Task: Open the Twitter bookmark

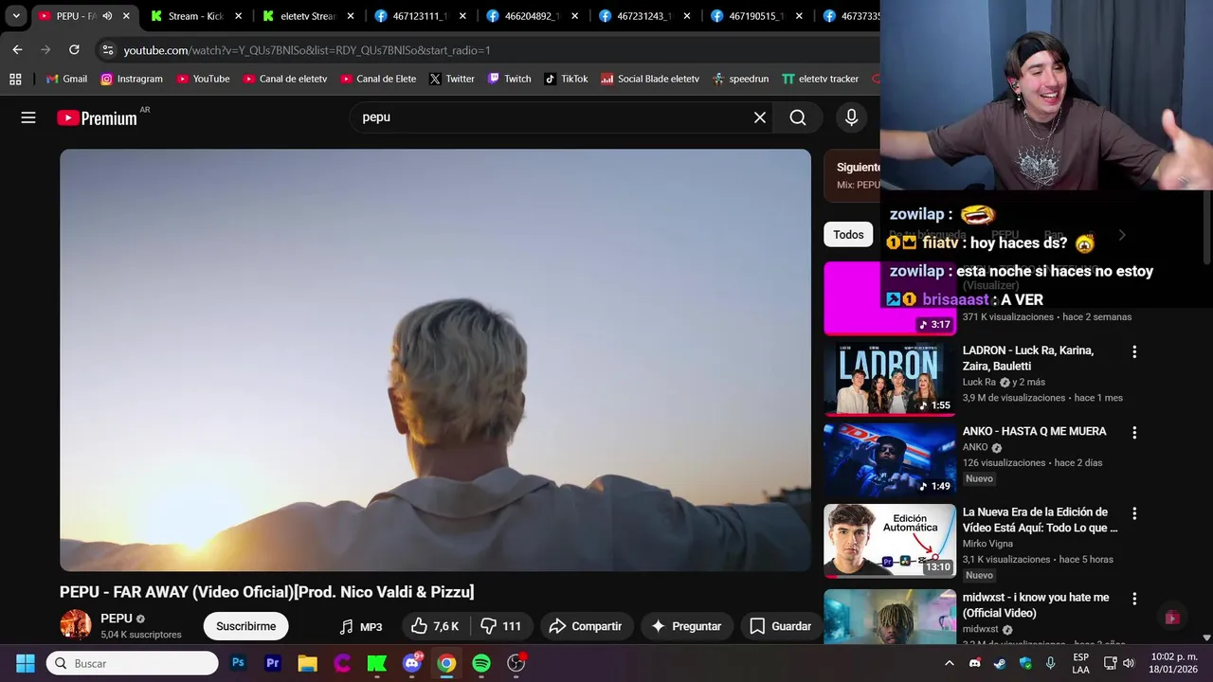Action: coord(451,79)
